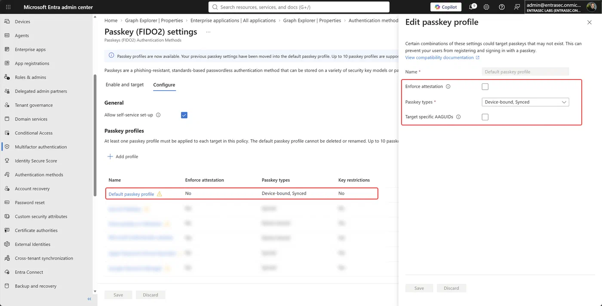The height and width of the screenshot is (306, 602).
Task: Click the Identity Secure Score trophy icon
Action: [7, 161]
